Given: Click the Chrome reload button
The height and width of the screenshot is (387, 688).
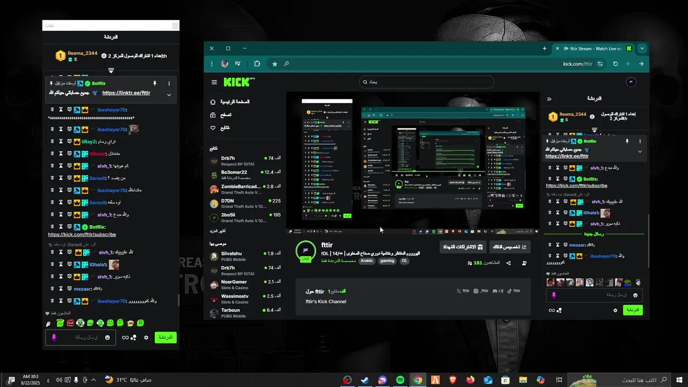Looking at the screenshot, I should click(615, 63).
